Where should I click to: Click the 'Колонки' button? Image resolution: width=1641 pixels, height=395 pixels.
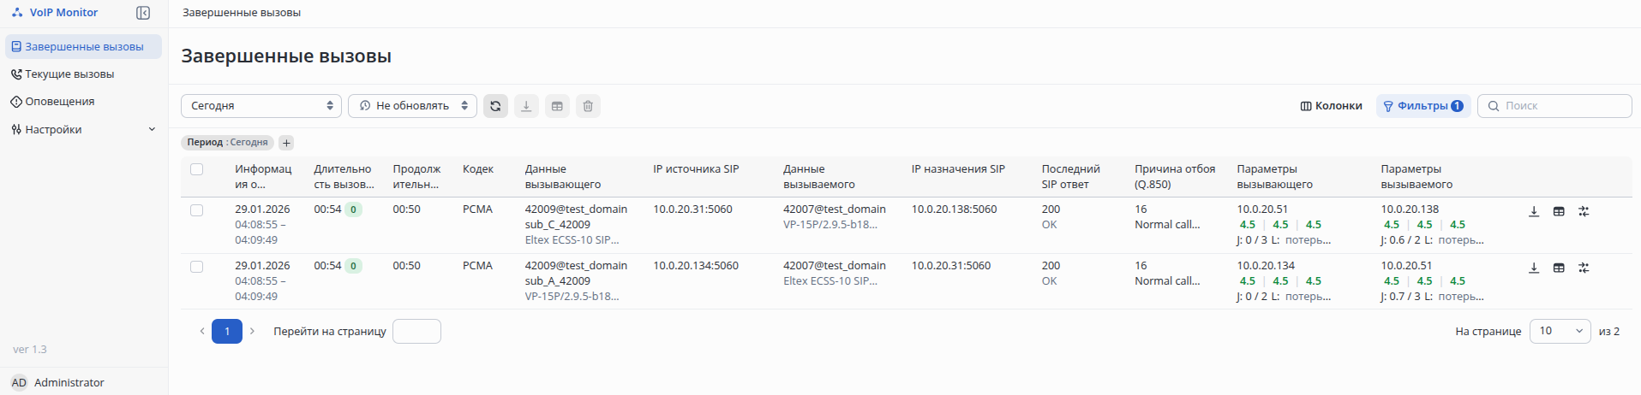click(x=1331, y=106)
